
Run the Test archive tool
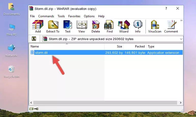(68, 26)
